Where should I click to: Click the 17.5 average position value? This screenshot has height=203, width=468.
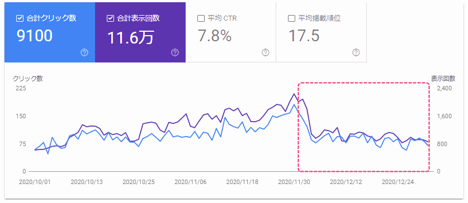304,36
